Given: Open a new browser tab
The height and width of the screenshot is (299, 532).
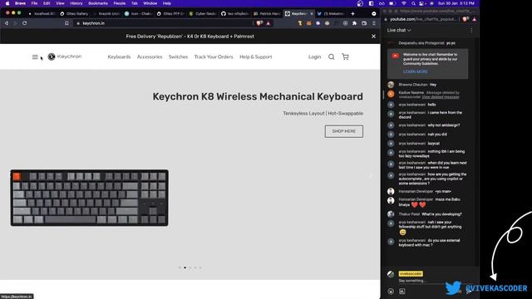Looking at the screenshot, I should (352, 13).
